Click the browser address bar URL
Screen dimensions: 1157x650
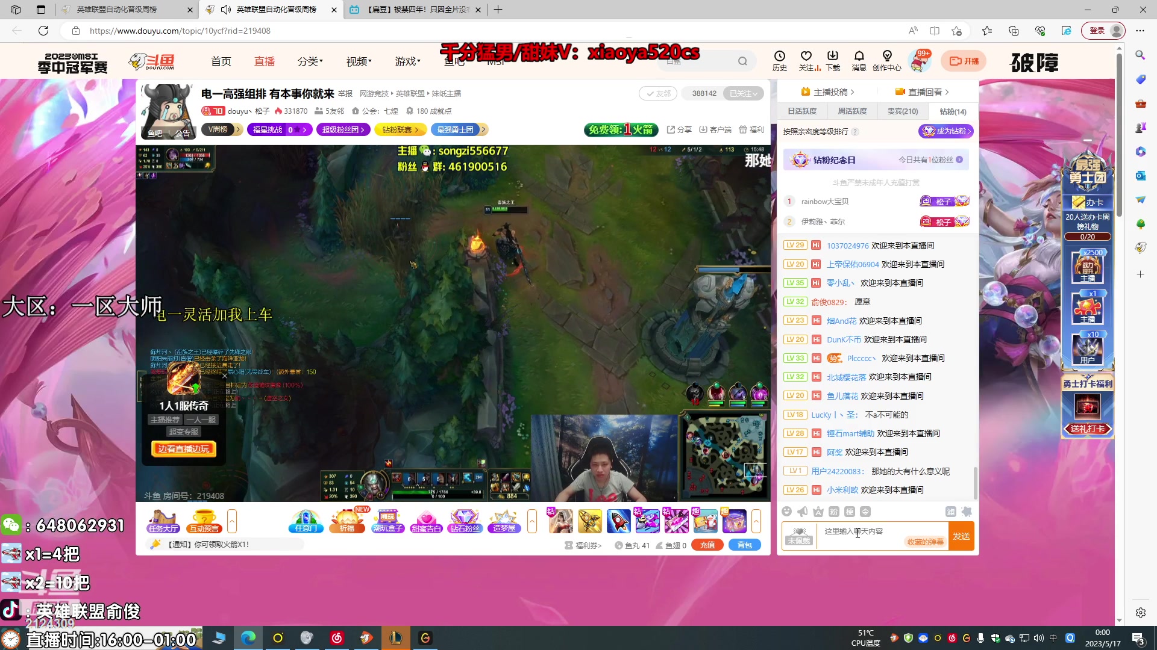coord(180,31)
